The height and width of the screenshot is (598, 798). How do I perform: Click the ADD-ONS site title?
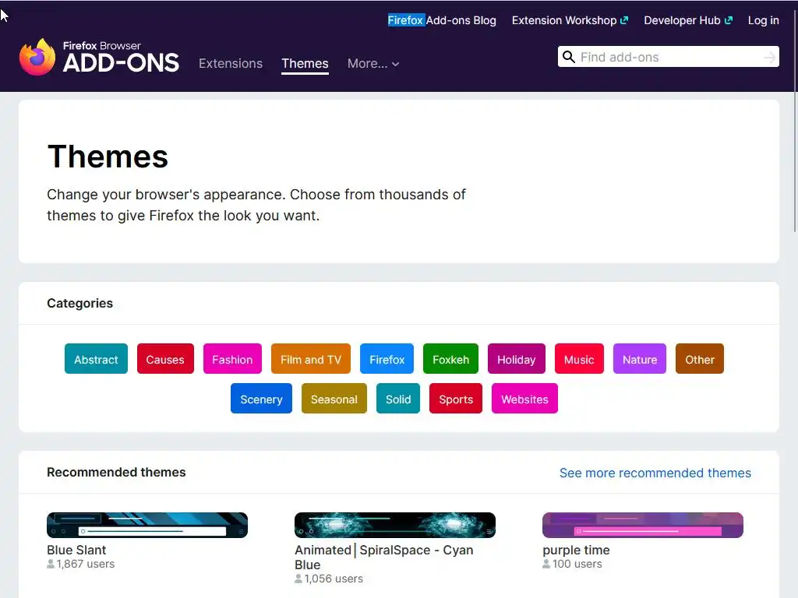[121, 63]
